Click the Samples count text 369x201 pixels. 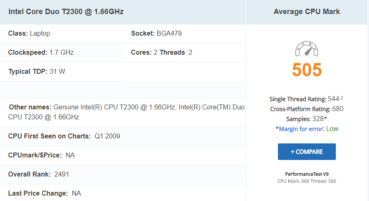306,119
